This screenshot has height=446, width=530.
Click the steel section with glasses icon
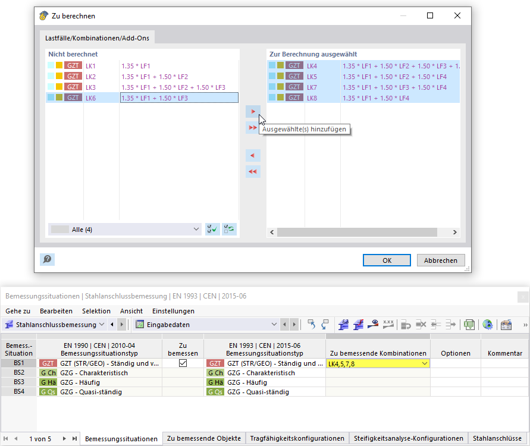[343, 325]
